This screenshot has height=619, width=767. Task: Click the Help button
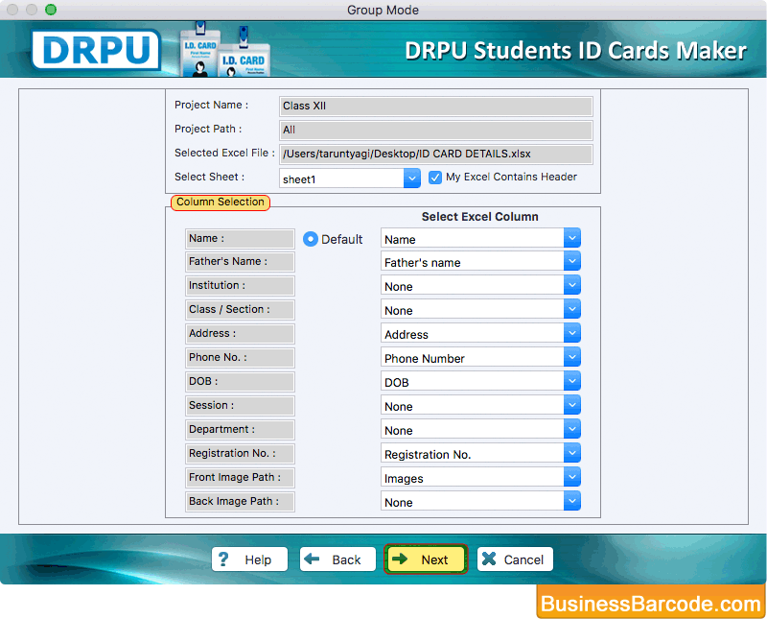tap(249, 559)
